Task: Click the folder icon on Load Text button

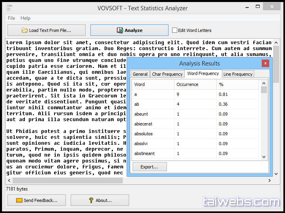Action: pos(24,30)
